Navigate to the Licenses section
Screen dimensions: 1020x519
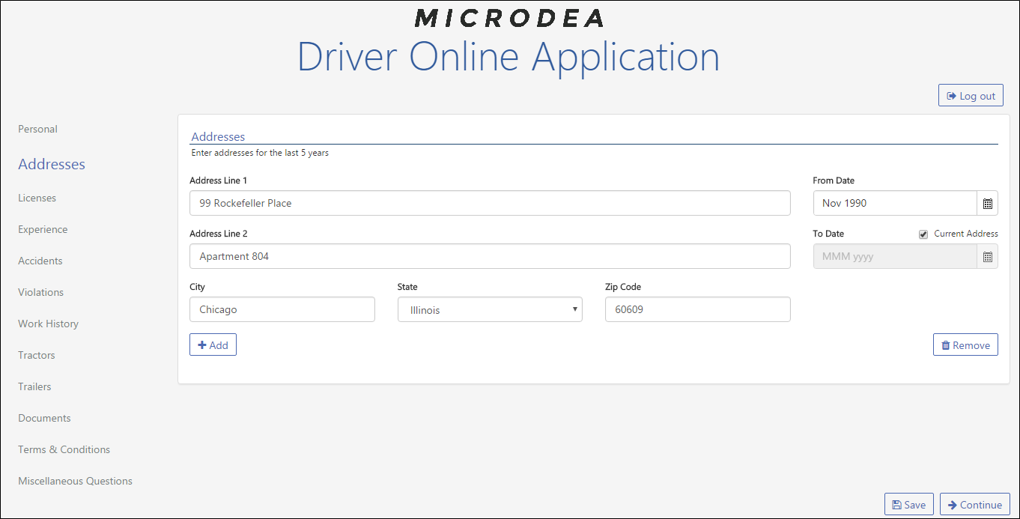coord(37,198)
